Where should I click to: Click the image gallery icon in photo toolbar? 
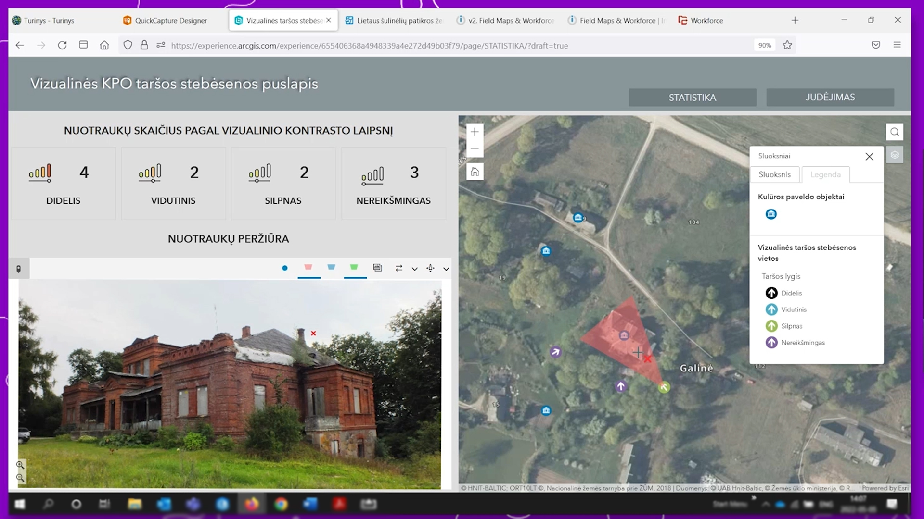point(377,268)
